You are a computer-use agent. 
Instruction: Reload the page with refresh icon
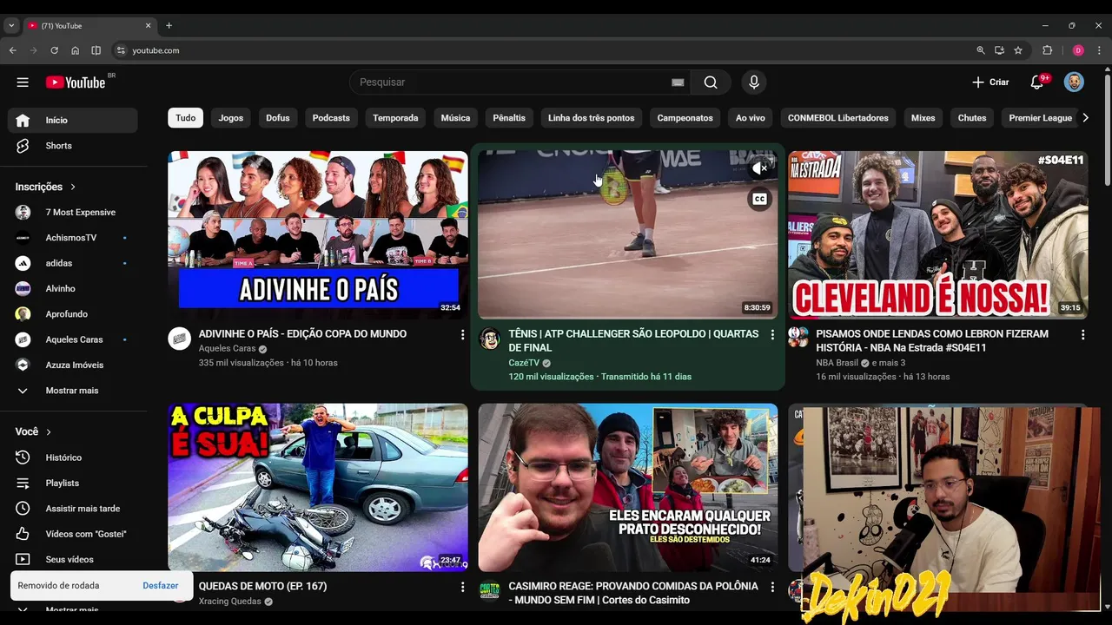[x=54, y=50]
